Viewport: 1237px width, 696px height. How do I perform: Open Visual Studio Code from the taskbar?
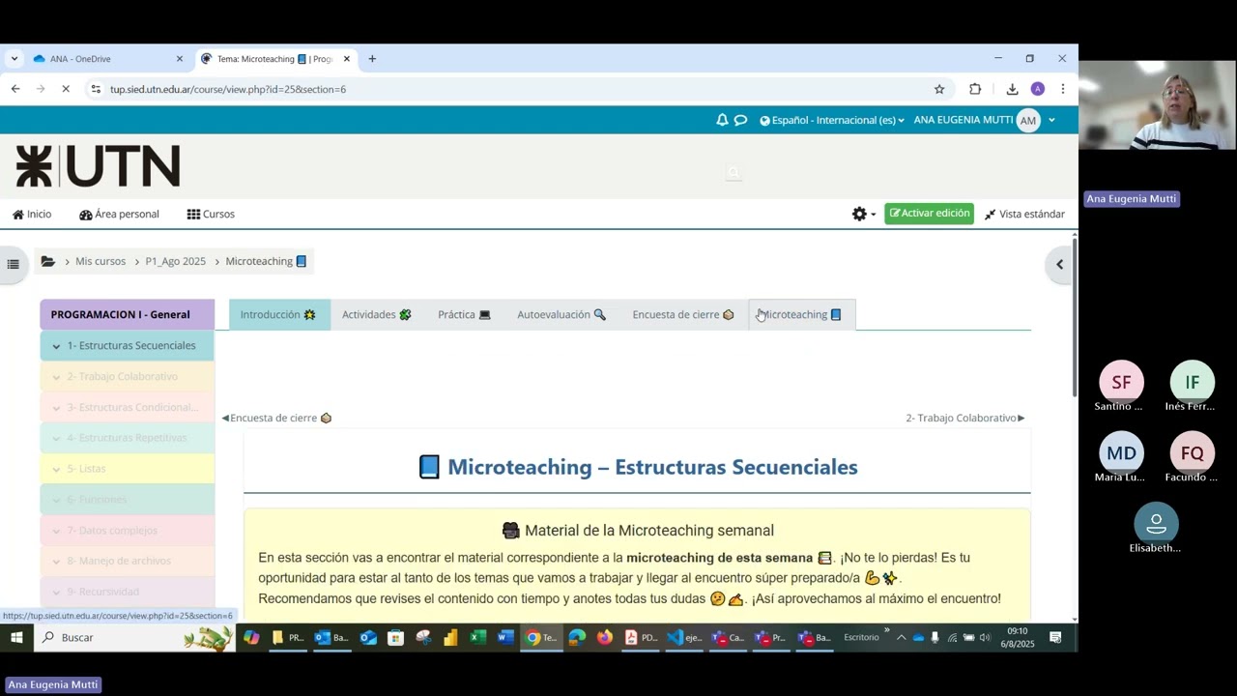(684, 637)
